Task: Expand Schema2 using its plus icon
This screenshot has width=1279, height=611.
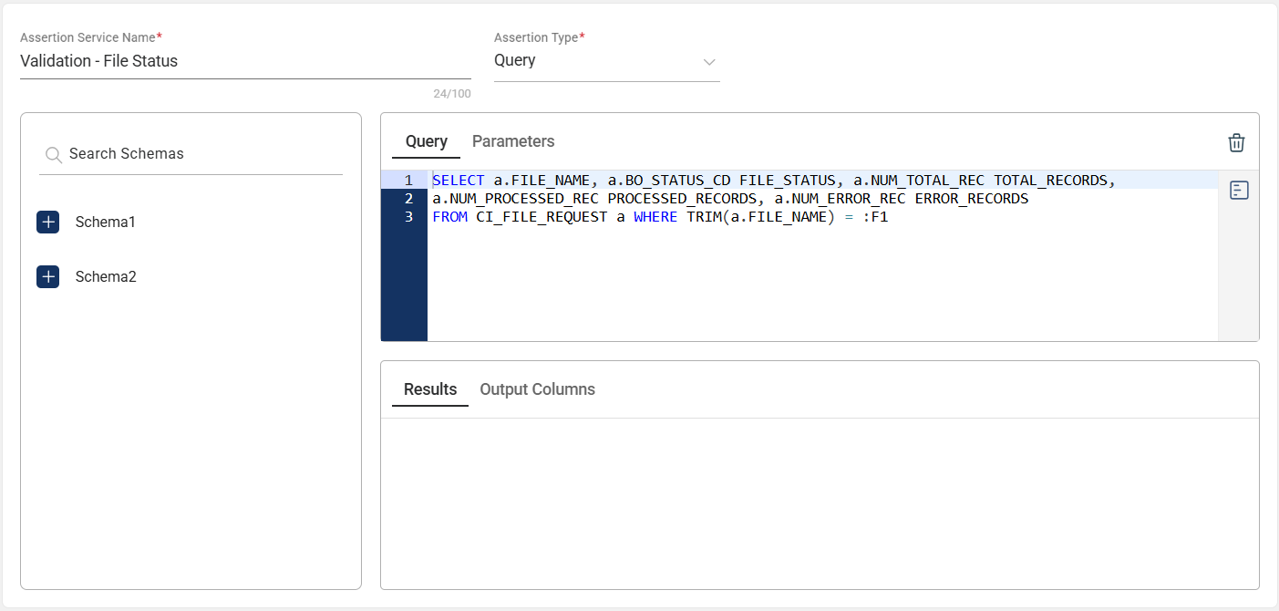Action: (48, 277)
